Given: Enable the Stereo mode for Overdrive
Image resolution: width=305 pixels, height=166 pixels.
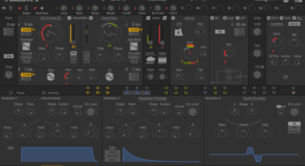Looking at the screenshot, I should pos(294,24).
